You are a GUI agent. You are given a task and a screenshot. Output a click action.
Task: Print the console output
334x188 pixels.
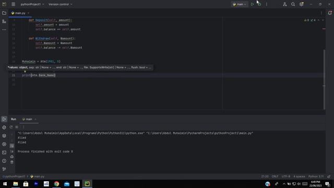(x=12, y=157)
